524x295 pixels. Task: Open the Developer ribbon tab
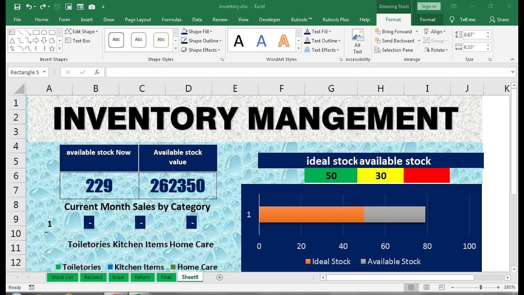coord(270,19)
